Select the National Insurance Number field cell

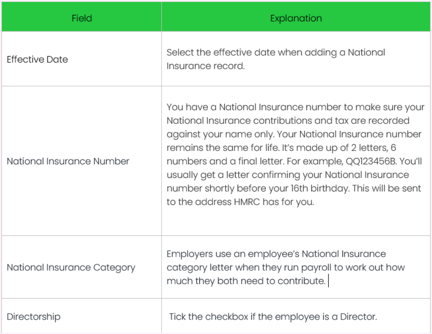tap(68, 161)
